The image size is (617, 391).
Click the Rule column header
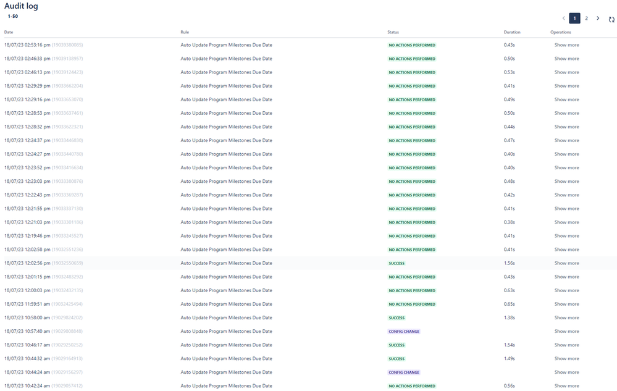(x=185, y=32)
